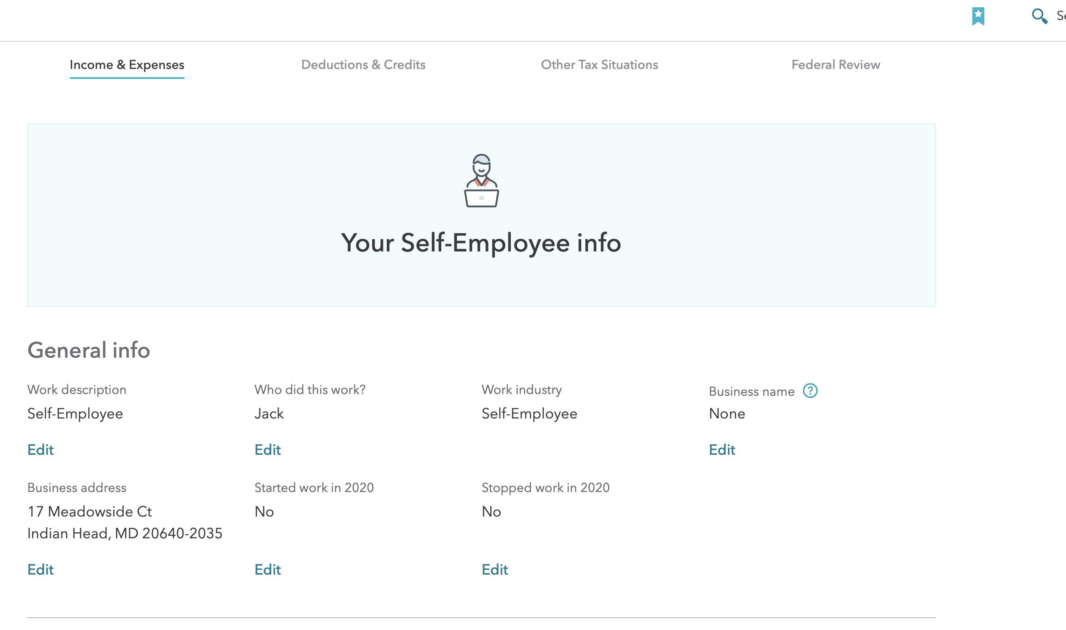Go to Other Tax Situations tab
The width and height of the screenshot is (1066, 630).
[599, 65]
